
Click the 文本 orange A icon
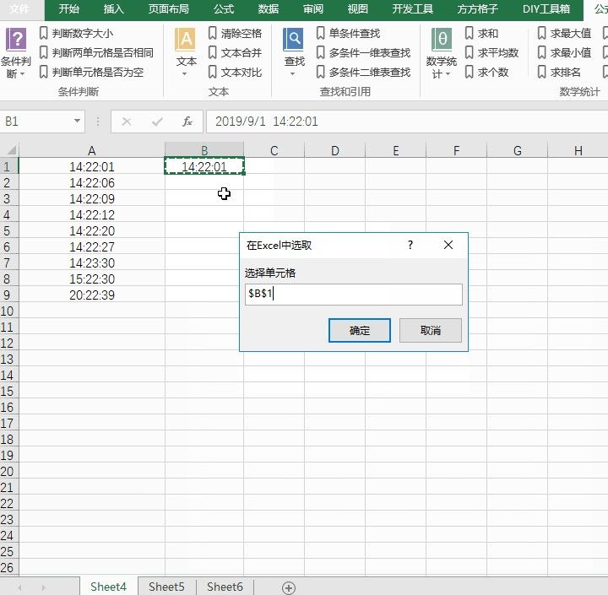(185, 39)
